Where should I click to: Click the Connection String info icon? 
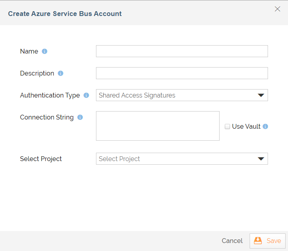[x=80, y=118]
